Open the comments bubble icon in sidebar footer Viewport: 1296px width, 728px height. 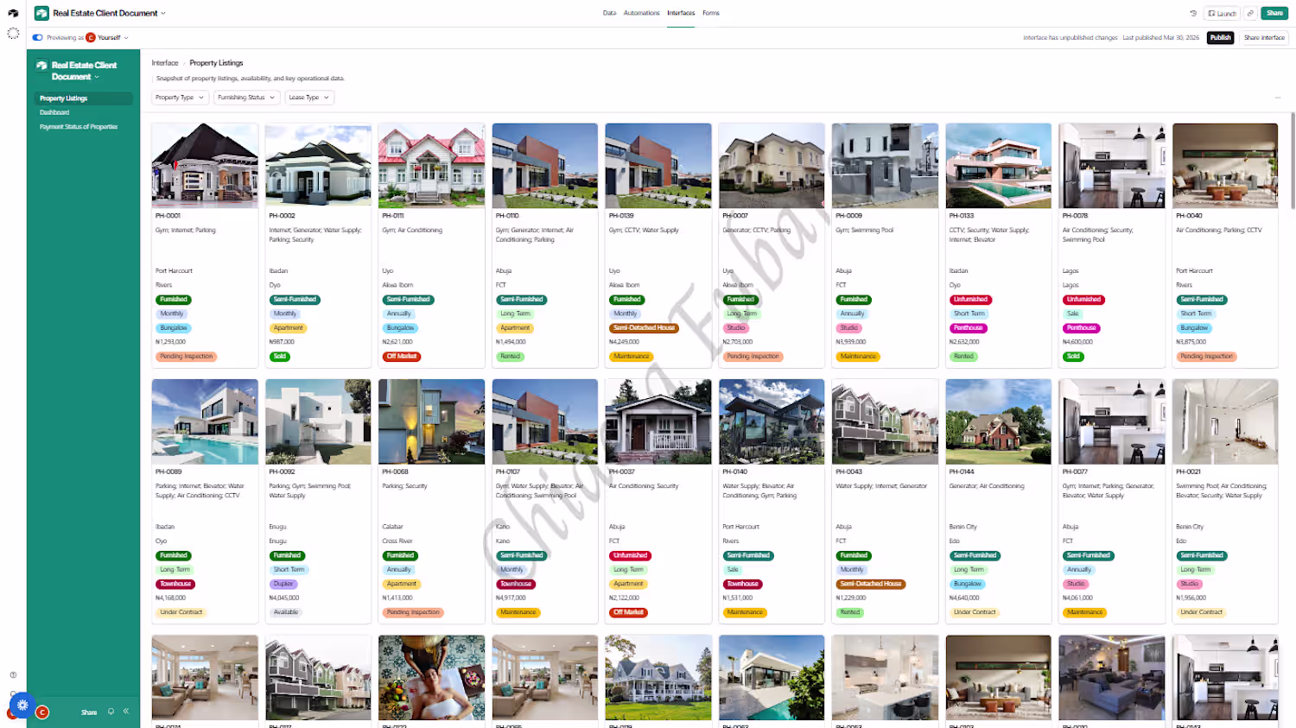[x=111, y=712]
